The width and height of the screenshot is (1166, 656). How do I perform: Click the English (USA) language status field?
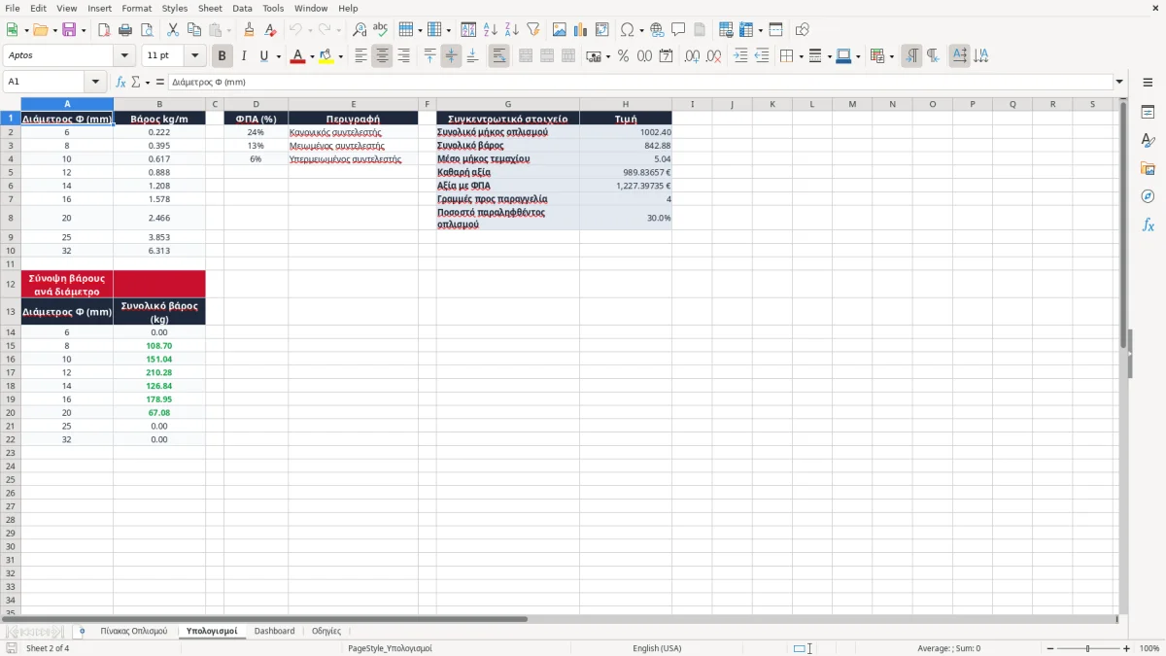pyautogui.click(x=657, y=648)
